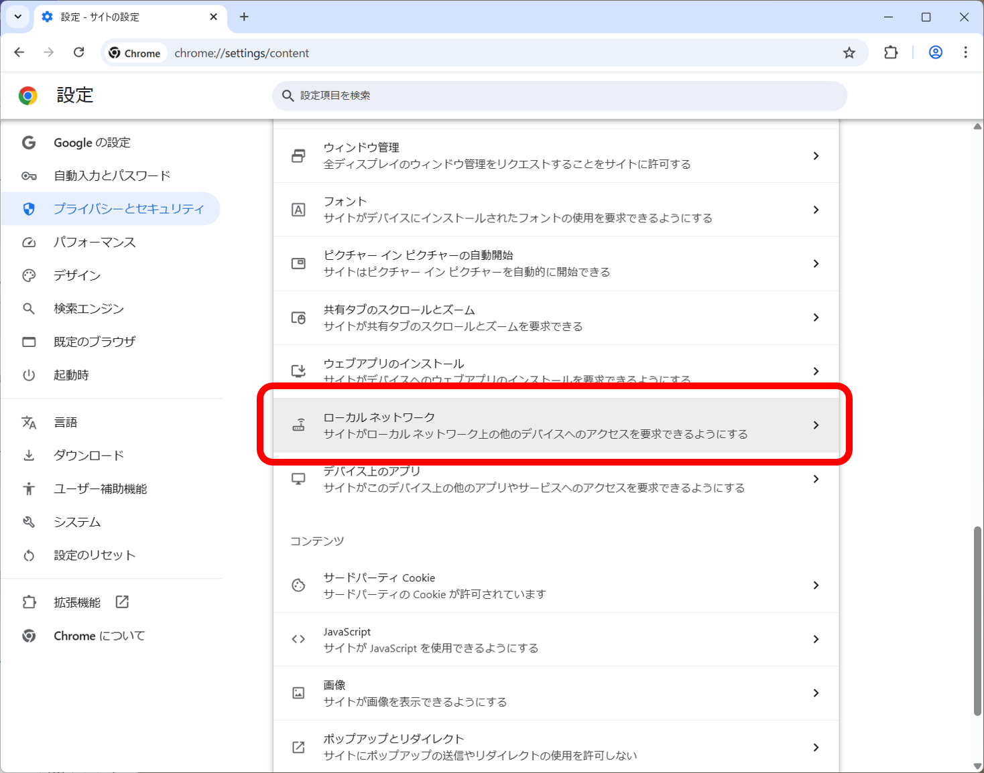Open 設定のリセット section

coord(110,555)
